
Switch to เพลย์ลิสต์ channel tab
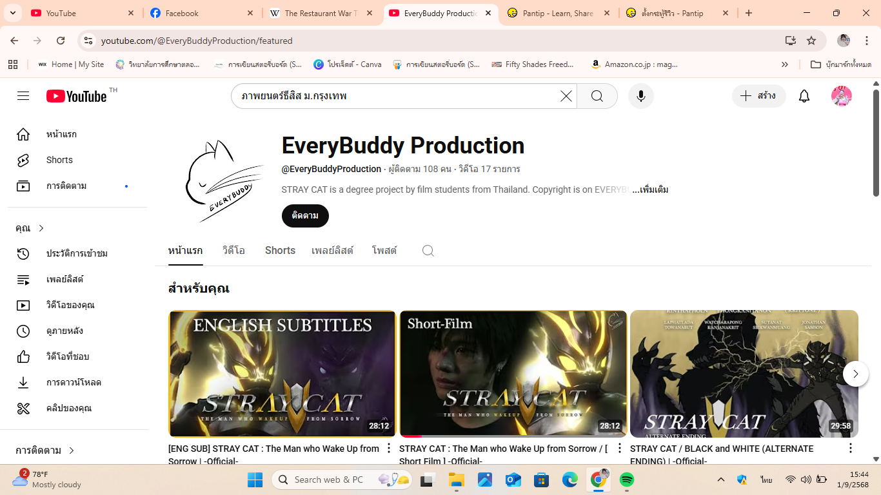[x=332, y=251]
